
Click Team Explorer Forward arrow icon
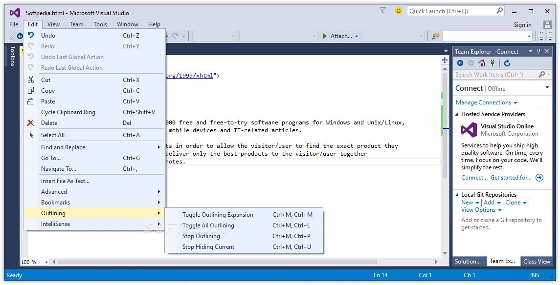pos(470,63)
